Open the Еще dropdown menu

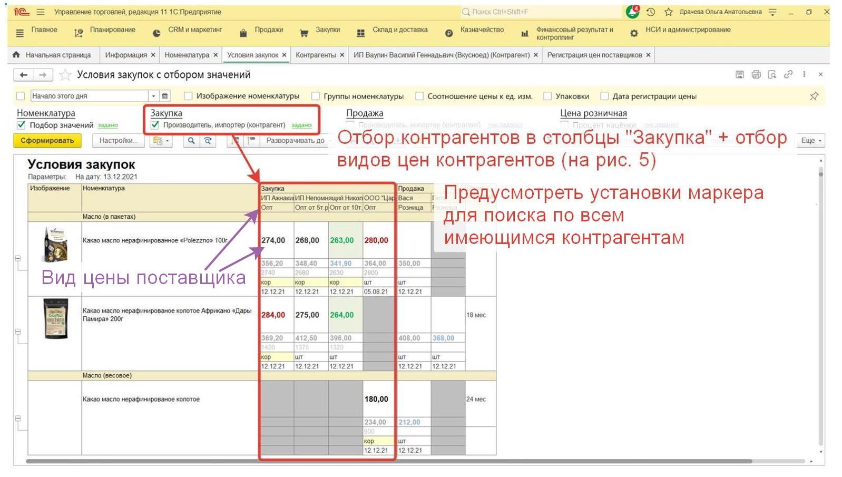pos(810,141)
